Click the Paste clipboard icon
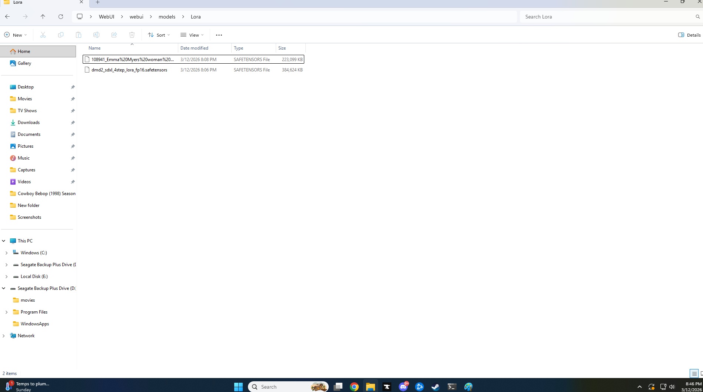This screenshot has width=703, height=392. (79, 35)
